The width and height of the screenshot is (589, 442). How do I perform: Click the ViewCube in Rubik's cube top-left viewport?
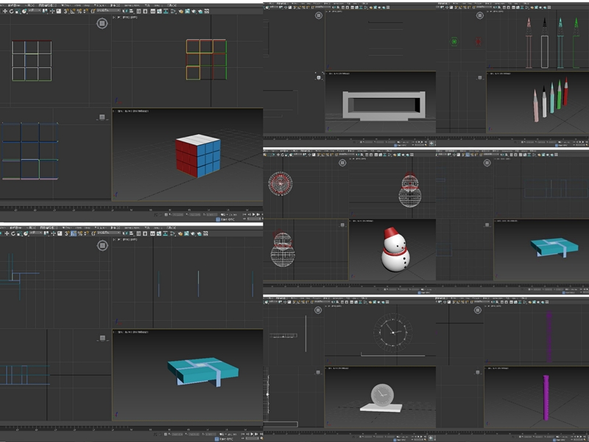click(x=102, y=24)
